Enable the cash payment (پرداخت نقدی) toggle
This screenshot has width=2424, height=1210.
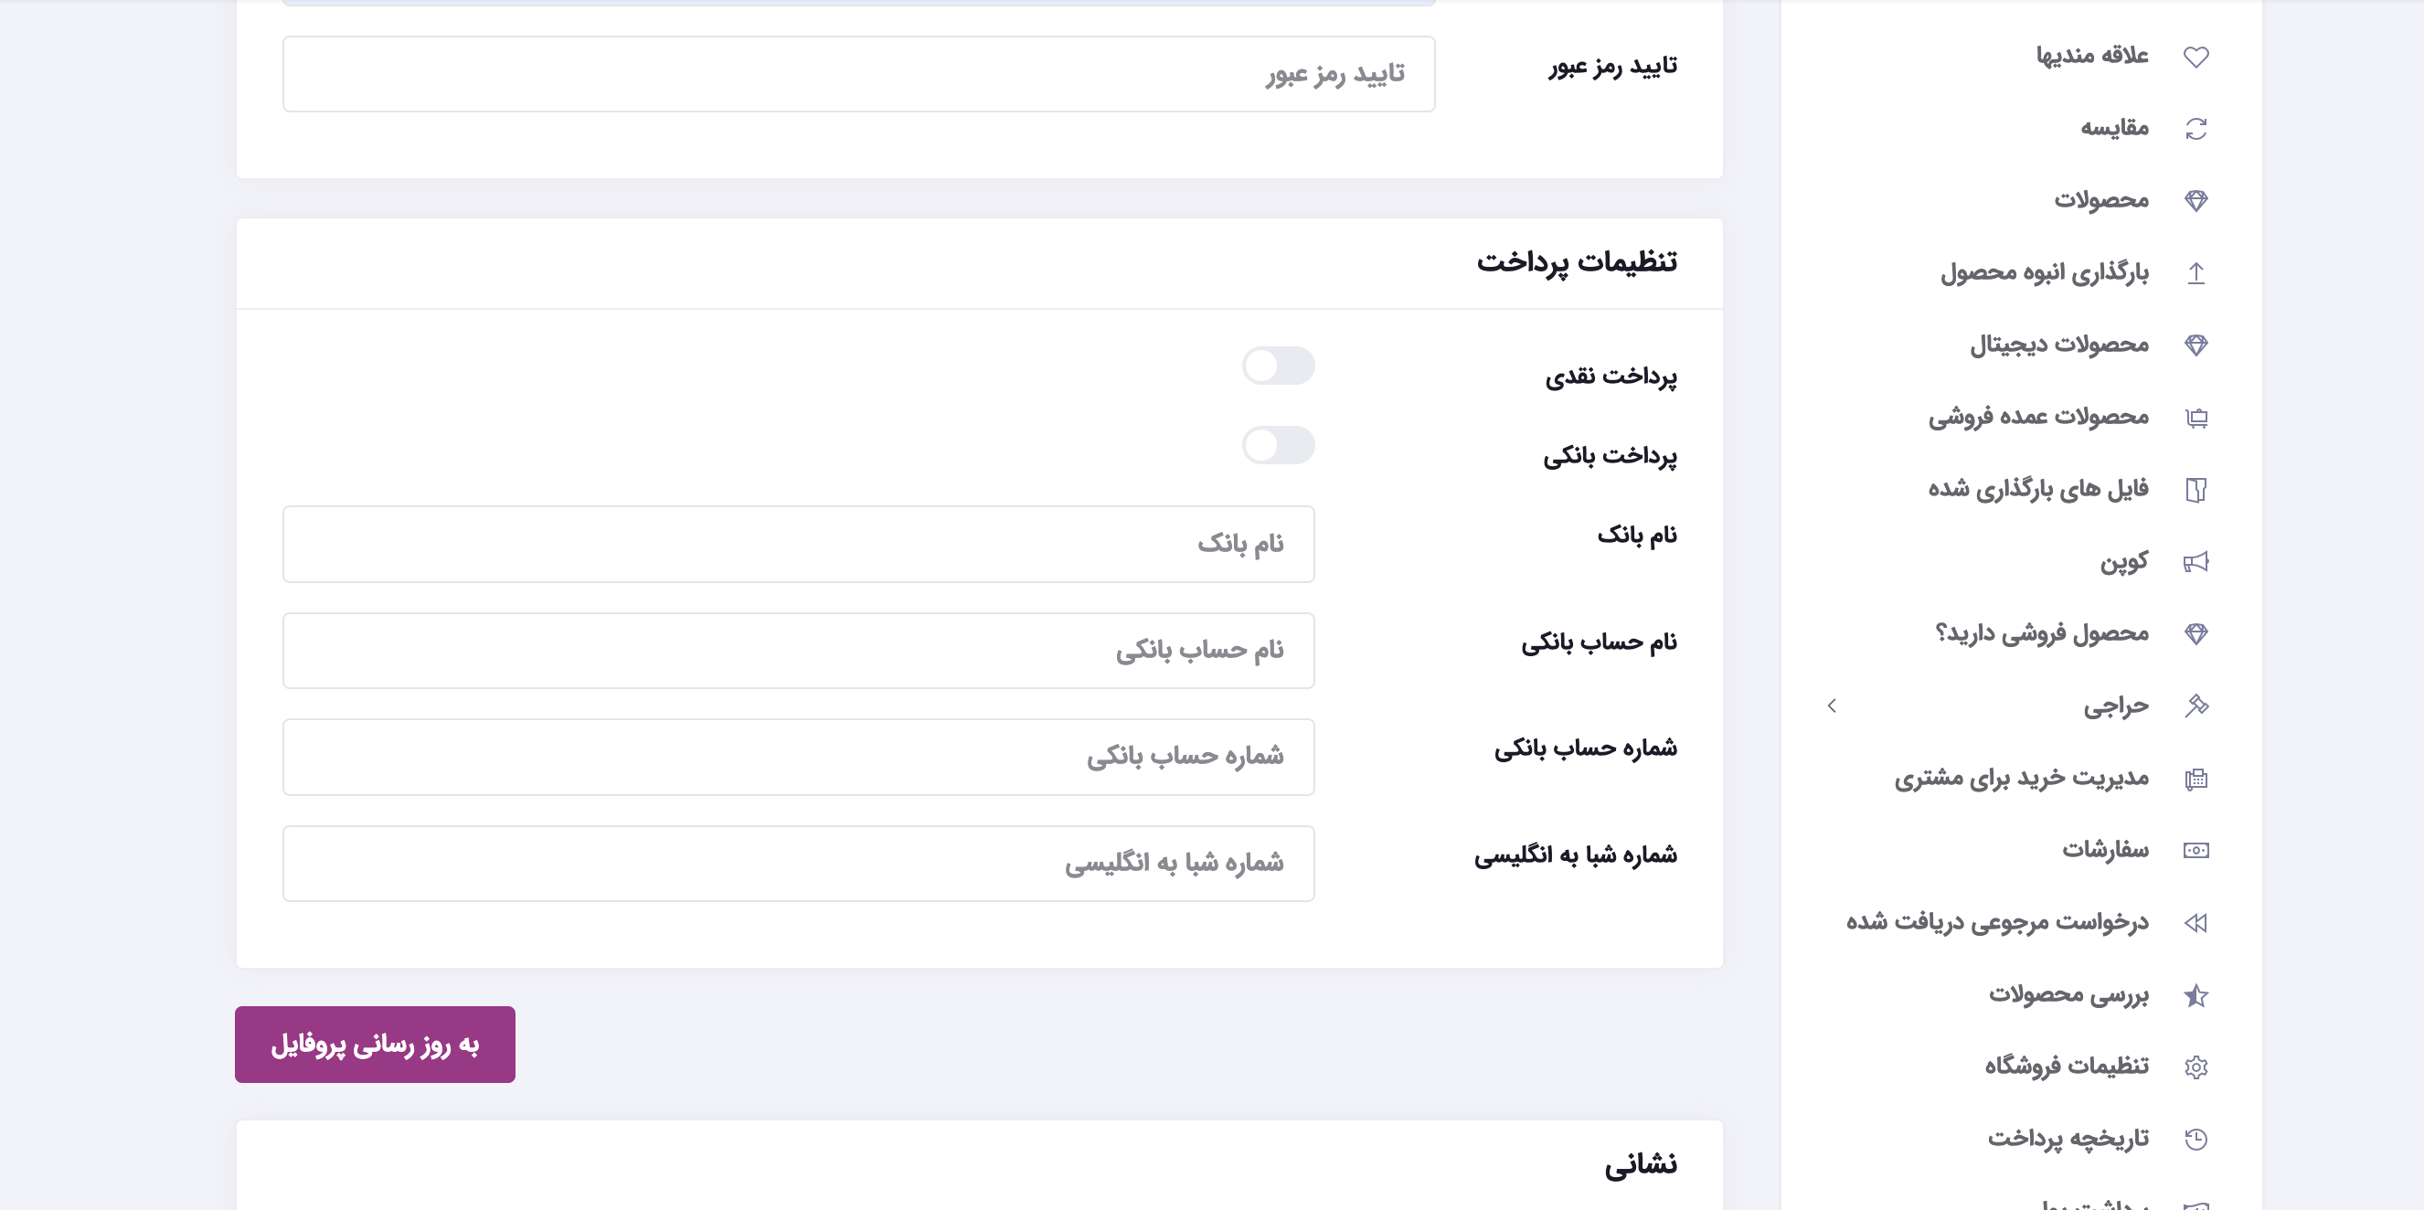(x=1279, y=366)
